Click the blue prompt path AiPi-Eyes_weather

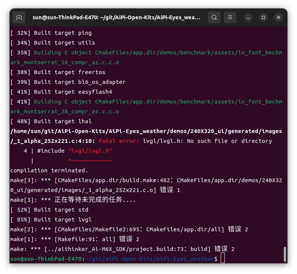click(150, 259)
